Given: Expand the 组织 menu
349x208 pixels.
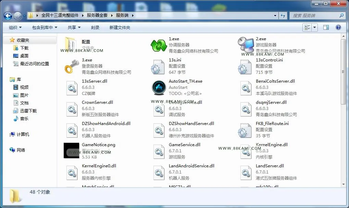Looking at the screenshot, I should tap(15, 28).
